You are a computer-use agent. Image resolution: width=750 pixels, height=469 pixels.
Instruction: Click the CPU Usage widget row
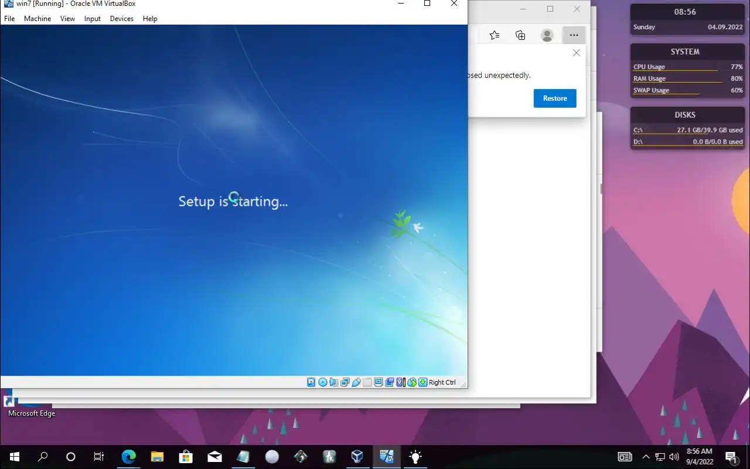click(x=688, y=67)
